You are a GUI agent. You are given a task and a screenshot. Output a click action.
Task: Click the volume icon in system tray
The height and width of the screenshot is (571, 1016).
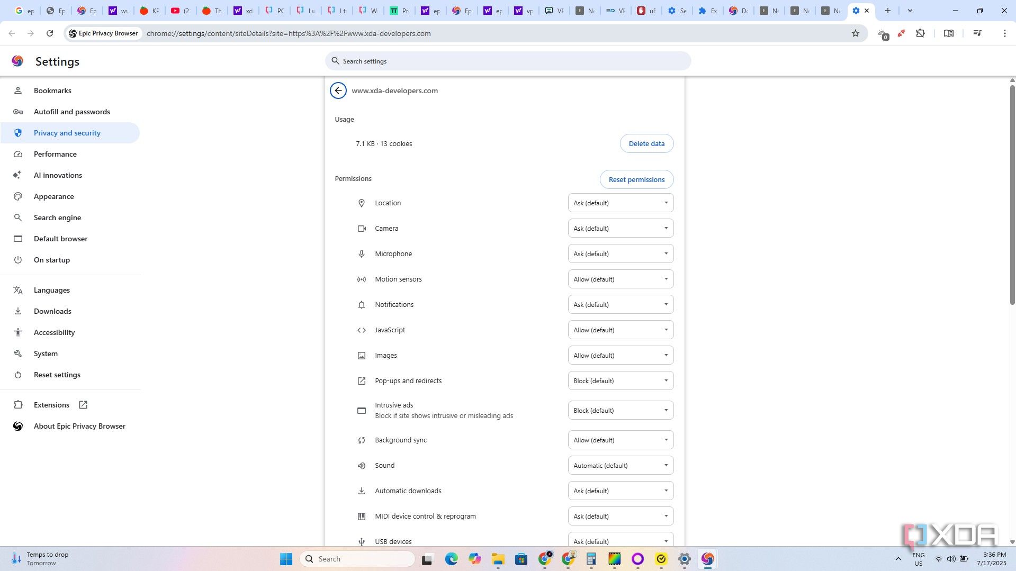(x=951, y=559)
